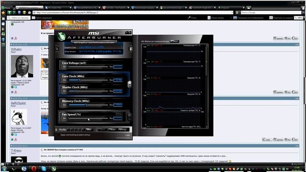The width and height of the screenshot is (306, 172).
Task: Select profile slot 3 in Afterburner
Action: pos(76,129)
